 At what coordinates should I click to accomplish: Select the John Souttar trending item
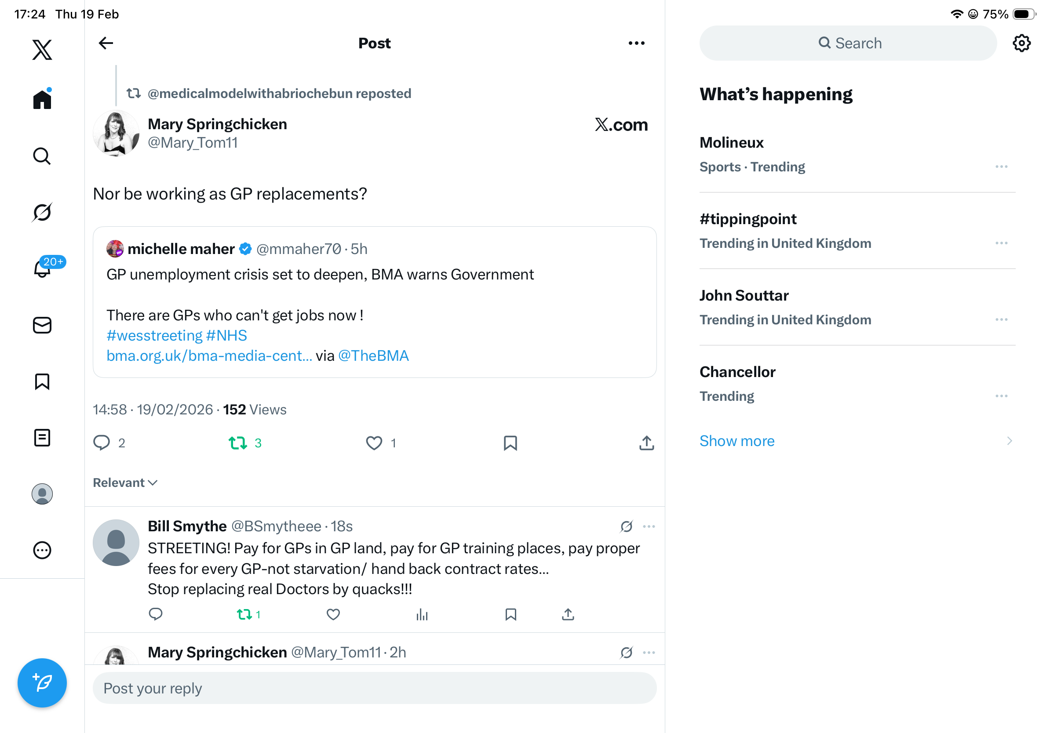click(744, 295)
